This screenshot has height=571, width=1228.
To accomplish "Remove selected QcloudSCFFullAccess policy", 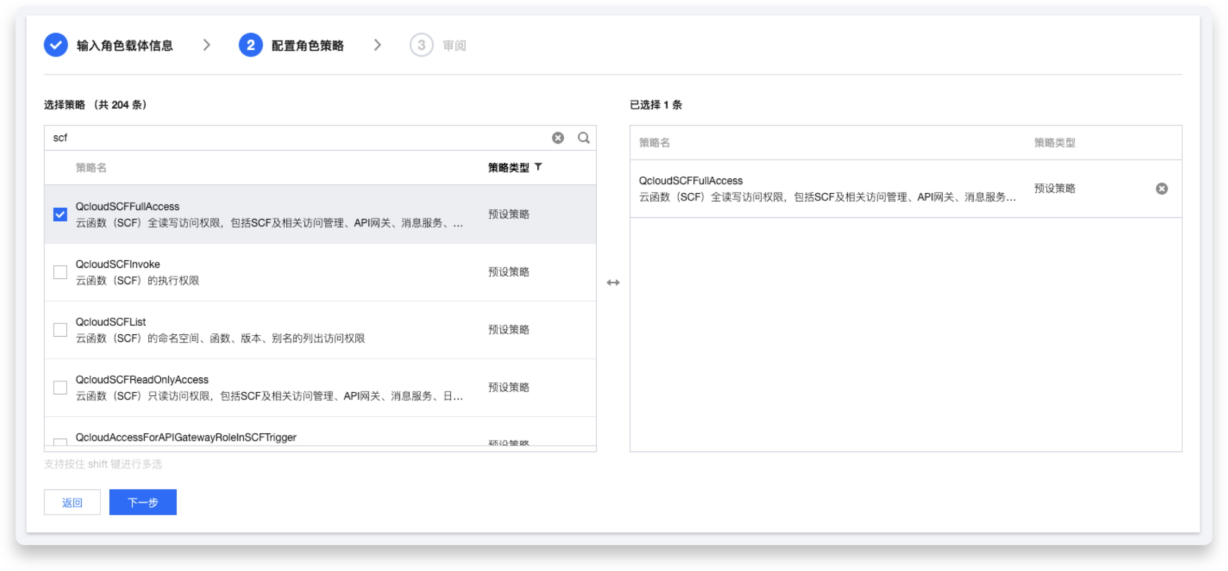I will (1162, 189).
